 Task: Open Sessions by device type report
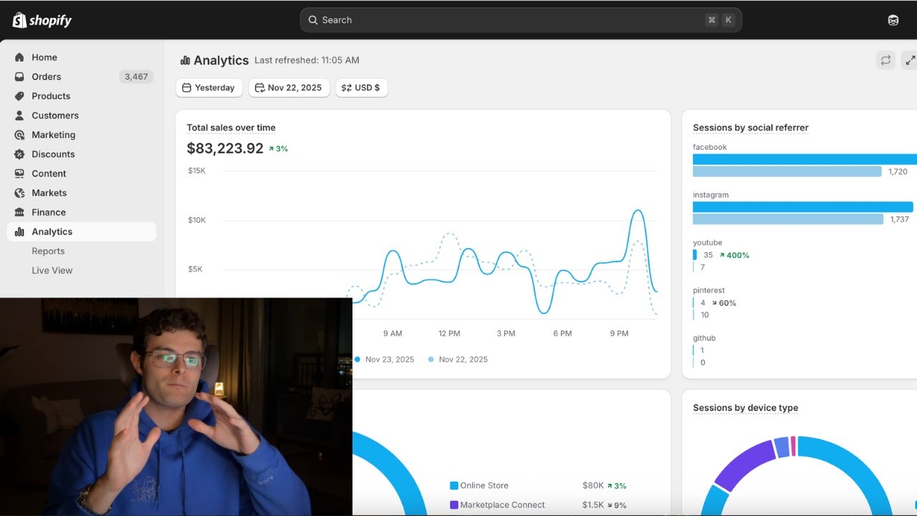(745, 408)
